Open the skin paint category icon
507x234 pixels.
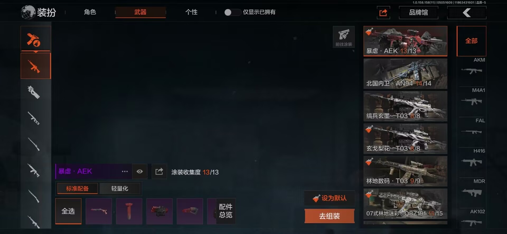point(36,39)
